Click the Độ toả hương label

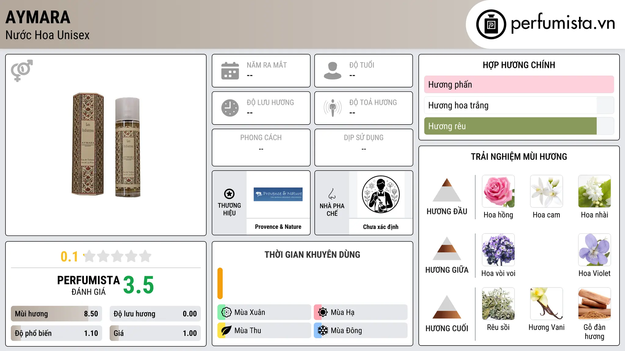[373, 102]
